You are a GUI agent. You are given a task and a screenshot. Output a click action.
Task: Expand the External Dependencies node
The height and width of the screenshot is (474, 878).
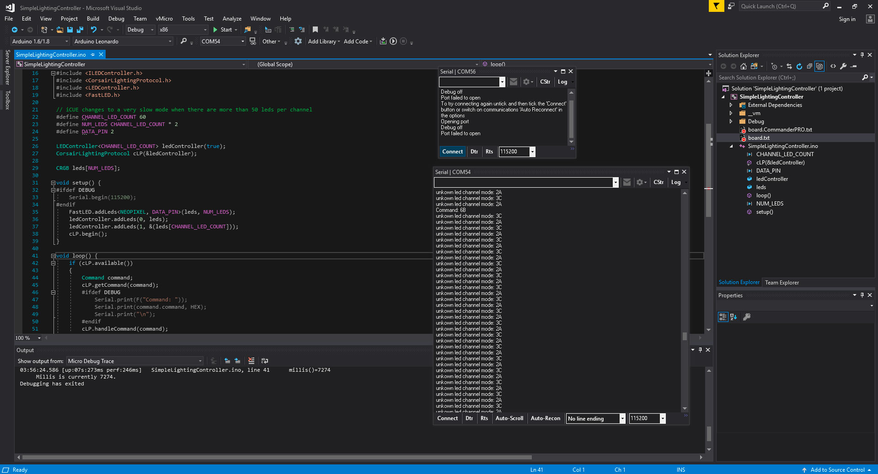pyautogui.click(x=732, y=105)
